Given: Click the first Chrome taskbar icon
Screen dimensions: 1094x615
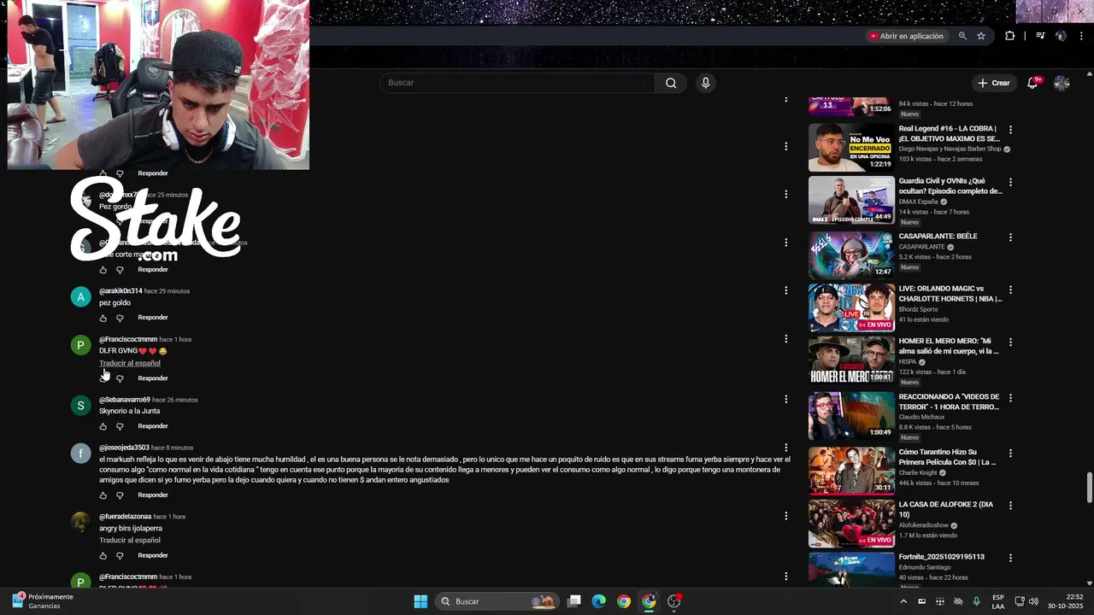Looking at the screenshot, I should (624, 601).
